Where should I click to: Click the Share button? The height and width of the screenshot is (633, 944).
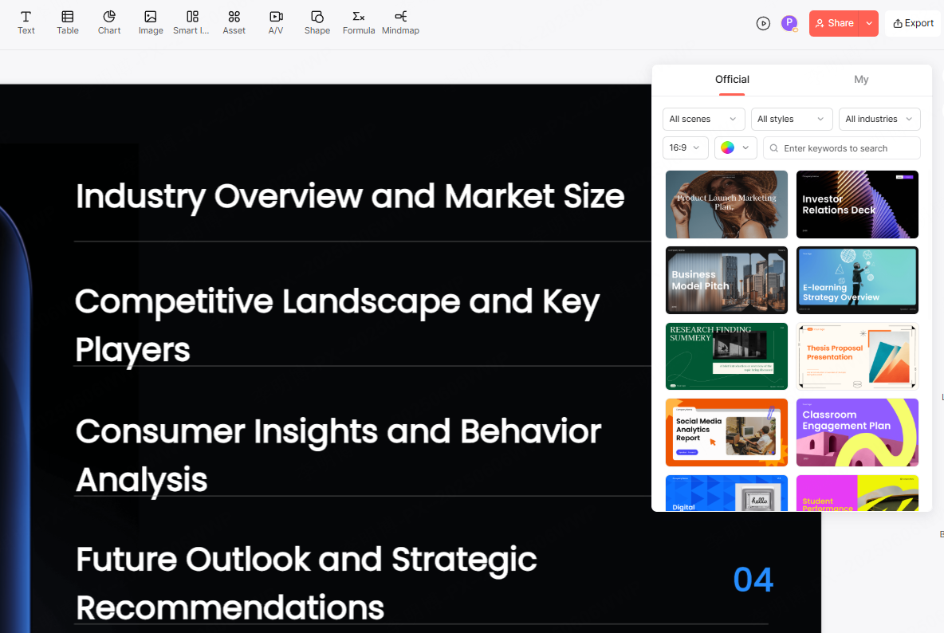(x=836, y=23)
